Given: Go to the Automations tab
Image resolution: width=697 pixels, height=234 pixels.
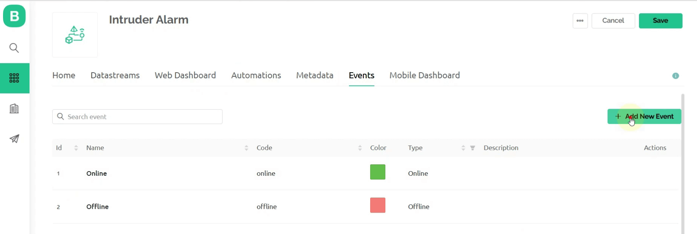Looking at the screenshot, I should [x=256, y=76].
